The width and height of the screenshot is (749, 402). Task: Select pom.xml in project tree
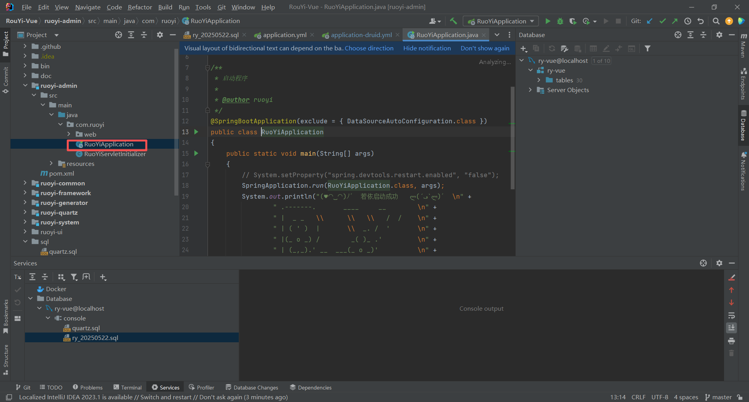coord(61,173)
